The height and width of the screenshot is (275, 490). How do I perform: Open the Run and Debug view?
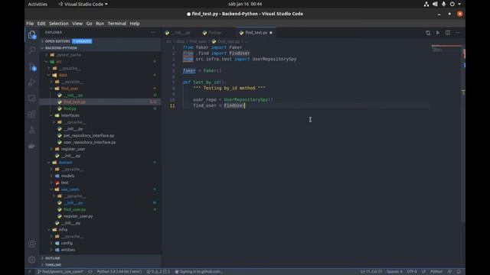tap(32, 82)
